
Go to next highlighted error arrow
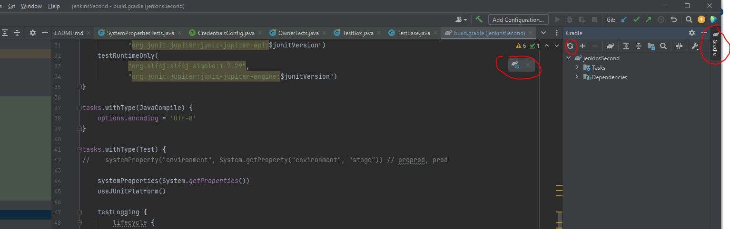tap(557, 46)
